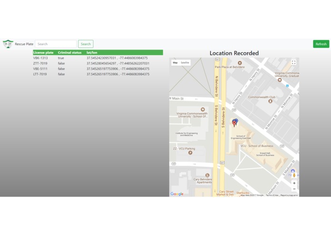The height and width of the screenshot is (235, 331).
Task: Click the green-outlined Search button
Action: click(86, 44)
